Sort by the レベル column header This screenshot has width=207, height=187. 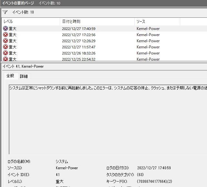coord(31,22)
